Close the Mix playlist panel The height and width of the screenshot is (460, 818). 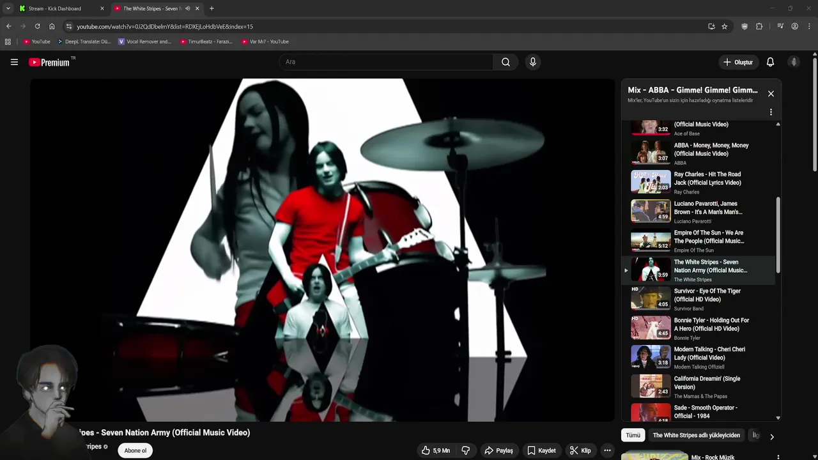click(x=771, y=94)
